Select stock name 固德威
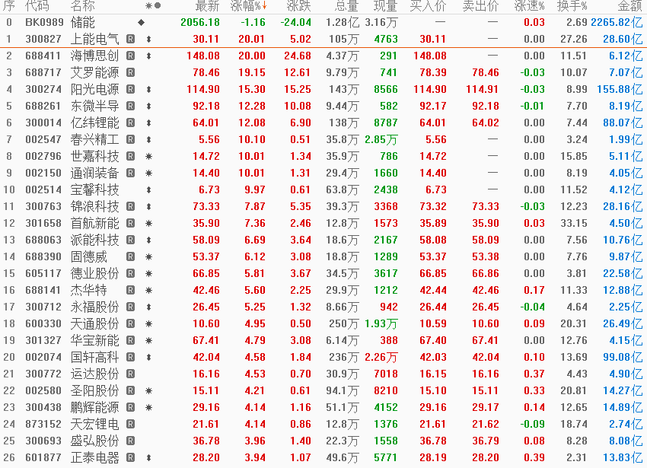647x468 pixels. pyautogui.click(x=89, y=256)
